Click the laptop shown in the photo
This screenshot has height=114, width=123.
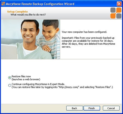coord(9,52)
